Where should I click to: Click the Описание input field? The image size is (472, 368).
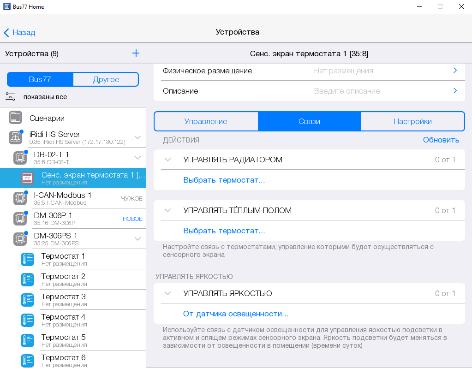tap(378, 91)
